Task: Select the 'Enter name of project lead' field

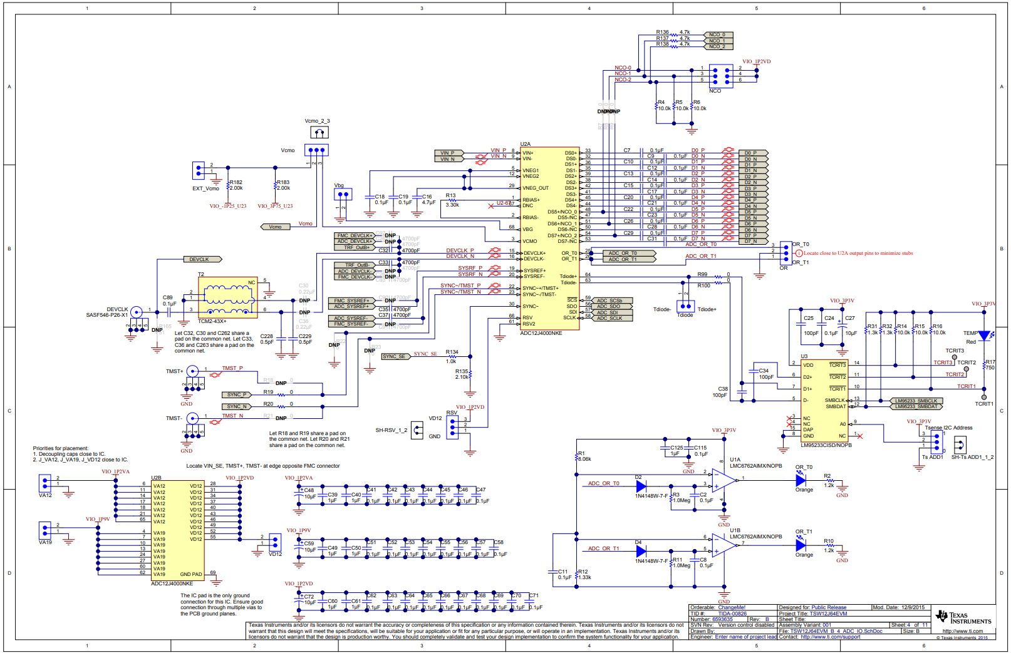Action: click(745, 637)
